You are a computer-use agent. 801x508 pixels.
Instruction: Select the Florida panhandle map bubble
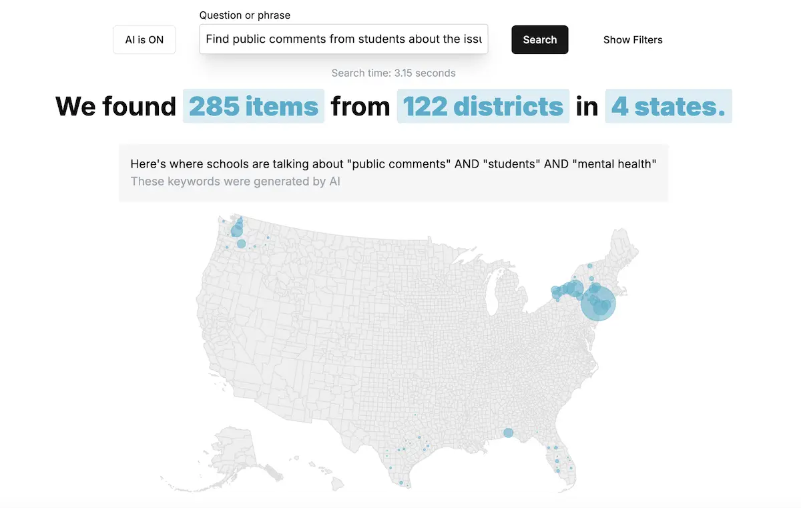508,433
